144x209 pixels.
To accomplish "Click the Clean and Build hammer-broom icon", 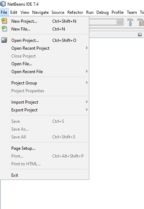I will tap(141, 22).
